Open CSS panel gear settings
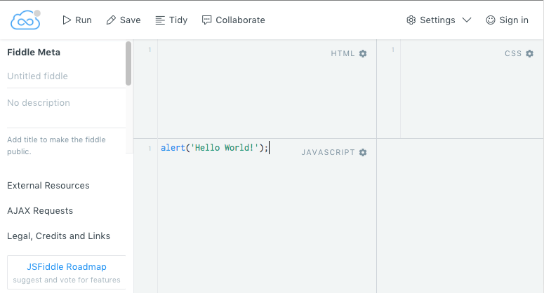 (x=530, y=54)
